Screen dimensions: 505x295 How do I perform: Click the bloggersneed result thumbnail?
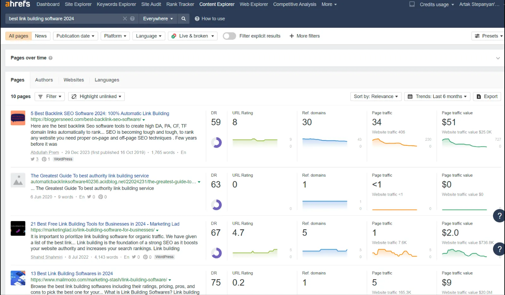pyautogui.click(x=18, y=118)
